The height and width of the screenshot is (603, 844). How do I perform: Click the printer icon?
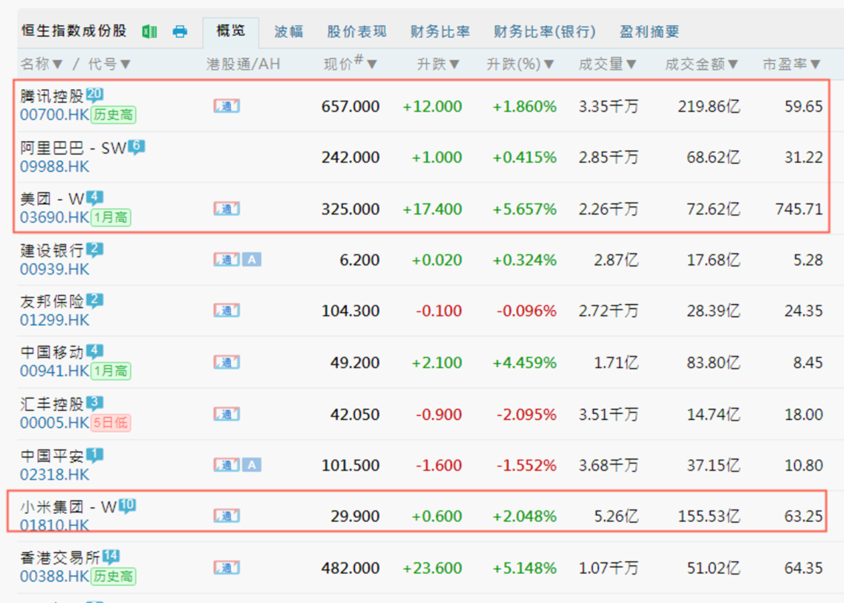(x=180, y=31)
